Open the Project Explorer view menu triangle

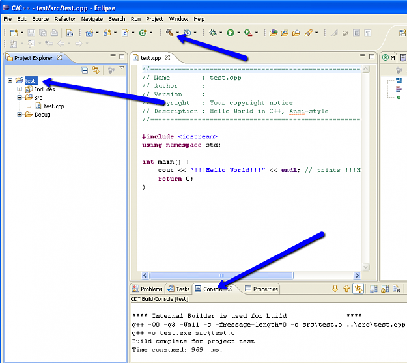pyautogui.click(x=122, y=68)
